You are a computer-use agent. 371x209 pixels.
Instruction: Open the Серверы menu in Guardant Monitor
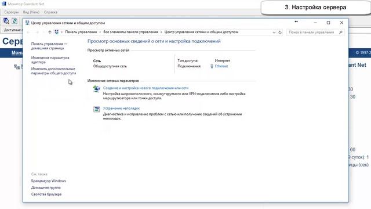pyautogui.click(x=12, y=12)
